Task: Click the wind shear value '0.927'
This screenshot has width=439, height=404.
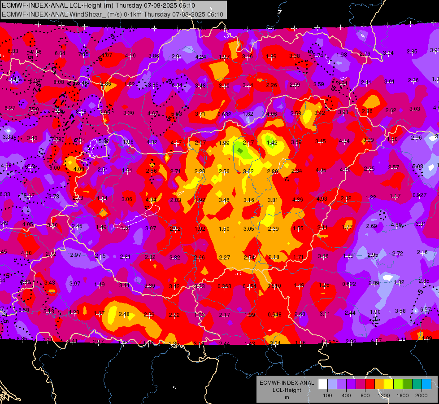Action: [x=420, y=195]
